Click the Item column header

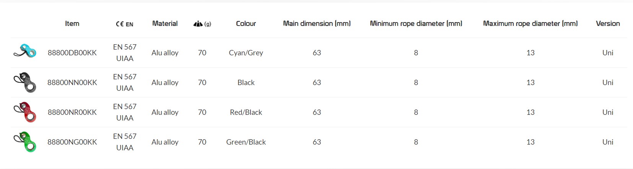(72, 24)
